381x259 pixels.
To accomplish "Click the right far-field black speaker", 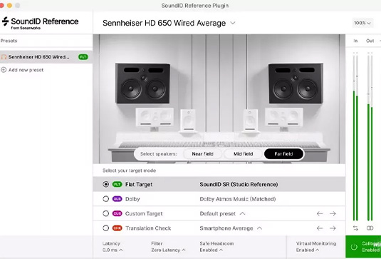I will tap(296, 83).
